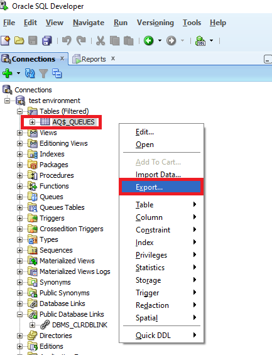Viewport: 272px width, 355px height.
Task: Refresh connections with the blue arrows icon
Action: (30, 74)
